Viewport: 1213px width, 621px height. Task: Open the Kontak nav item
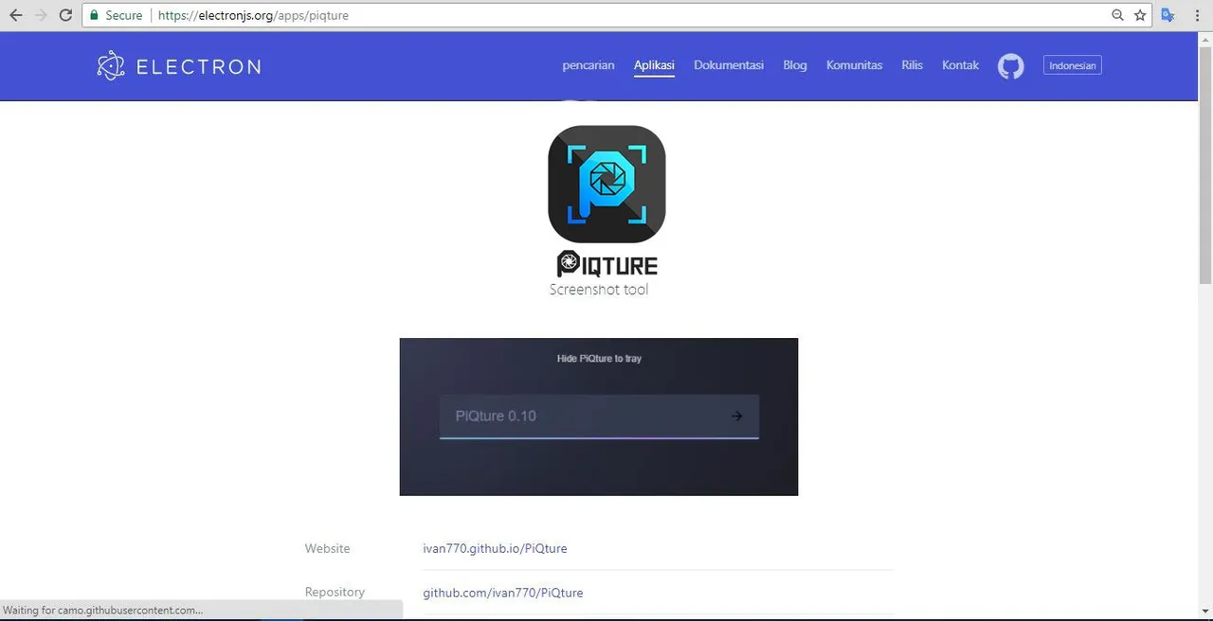(960, 65)
